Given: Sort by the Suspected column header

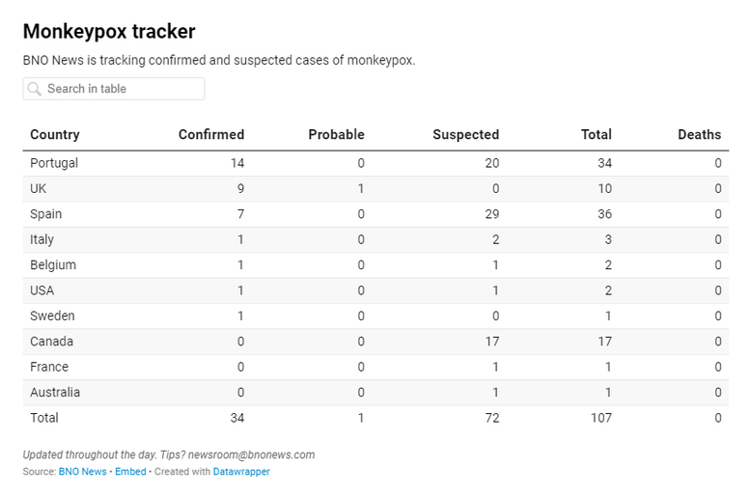Looking at the screenshot, I should coord(466,135).
